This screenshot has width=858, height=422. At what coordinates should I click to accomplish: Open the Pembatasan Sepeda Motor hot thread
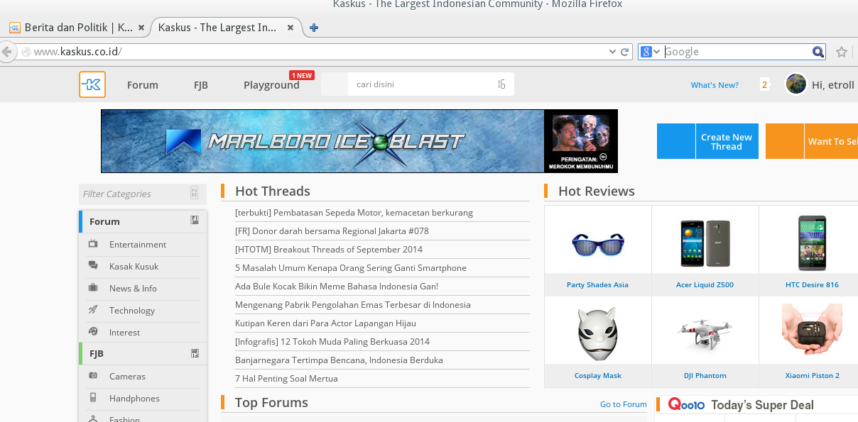[x=354, y=212]
